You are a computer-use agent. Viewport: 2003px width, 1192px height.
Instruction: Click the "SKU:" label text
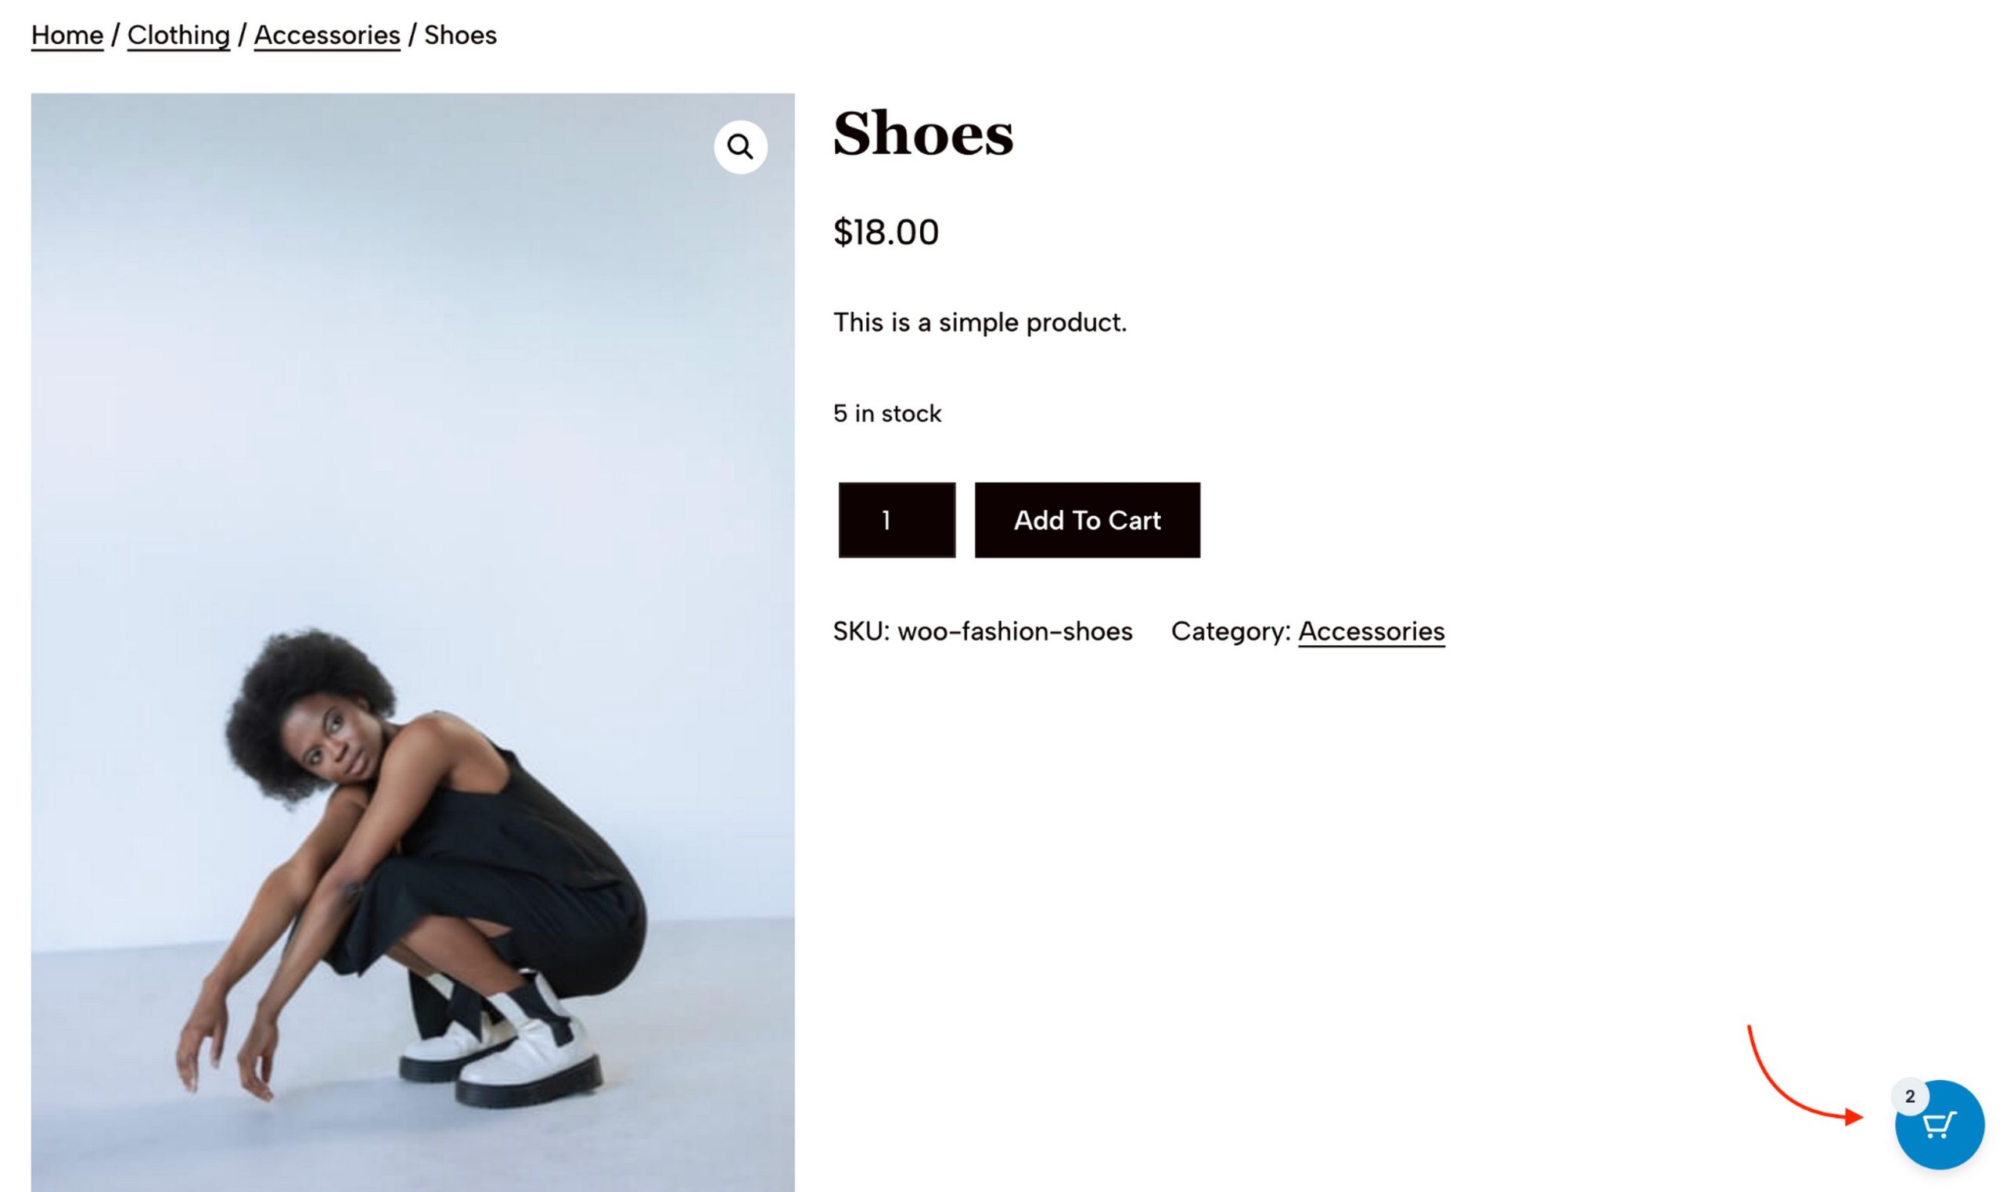861,631
